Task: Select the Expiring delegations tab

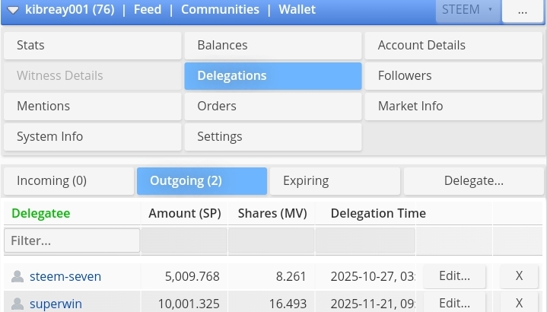Action: tap(335, 181)
